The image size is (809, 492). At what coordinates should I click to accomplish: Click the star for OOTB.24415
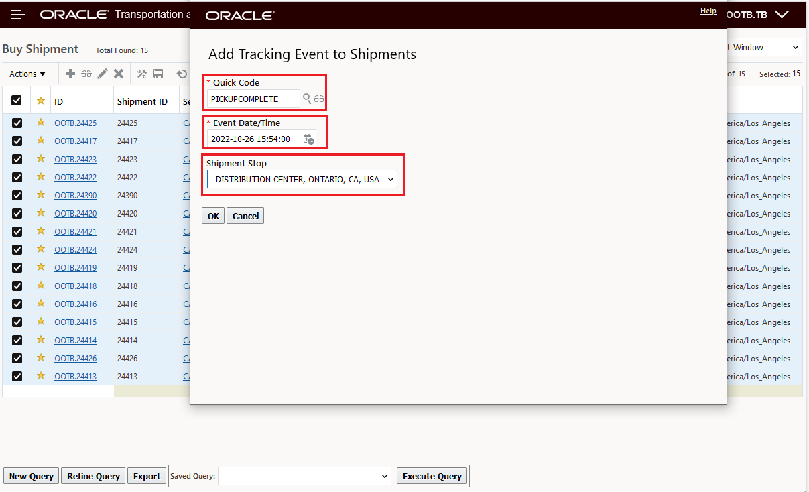coord(41,322)
